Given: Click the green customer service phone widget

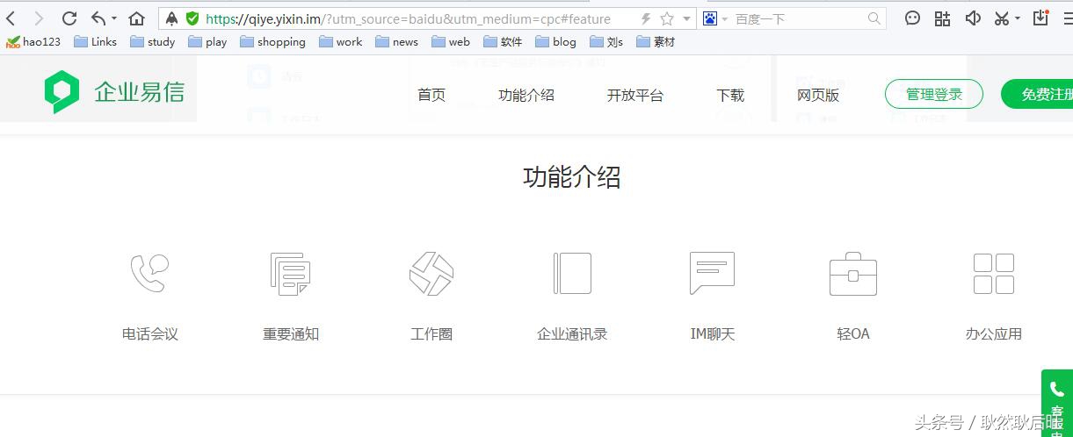Looking at the screenshot, I should 1057,404.
